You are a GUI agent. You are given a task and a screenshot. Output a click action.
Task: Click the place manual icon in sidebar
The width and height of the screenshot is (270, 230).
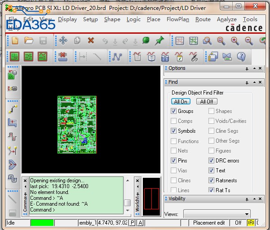(x=13, y=75)
